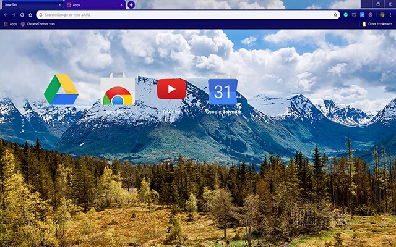This screenshot has height=247, width=396.
Task: Open the Google Drive app
Action: coord(61,90)
